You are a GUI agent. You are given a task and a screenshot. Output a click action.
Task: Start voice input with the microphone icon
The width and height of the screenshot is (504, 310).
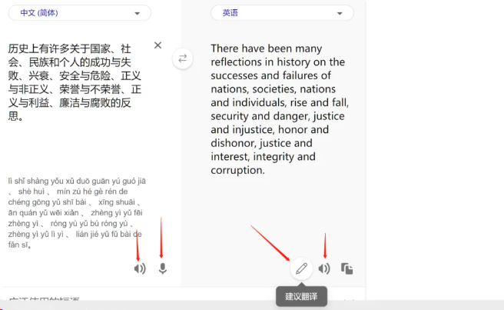(163, 268)
